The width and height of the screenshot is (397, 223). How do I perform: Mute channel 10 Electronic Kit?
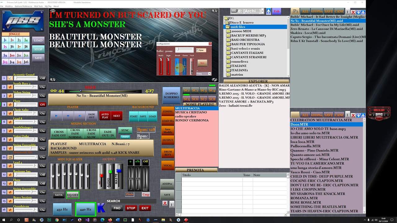pyautogui.click(x=42, y=157)
